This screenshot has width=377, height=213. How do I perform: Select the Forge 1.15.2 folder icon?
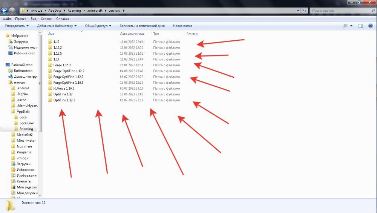pyautogui.click(x=50, y=65)
